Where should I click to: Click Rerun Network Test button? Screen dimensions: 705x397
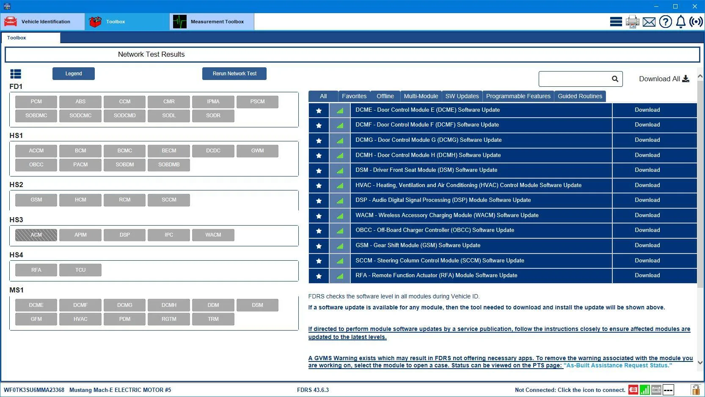coord(234,74)
